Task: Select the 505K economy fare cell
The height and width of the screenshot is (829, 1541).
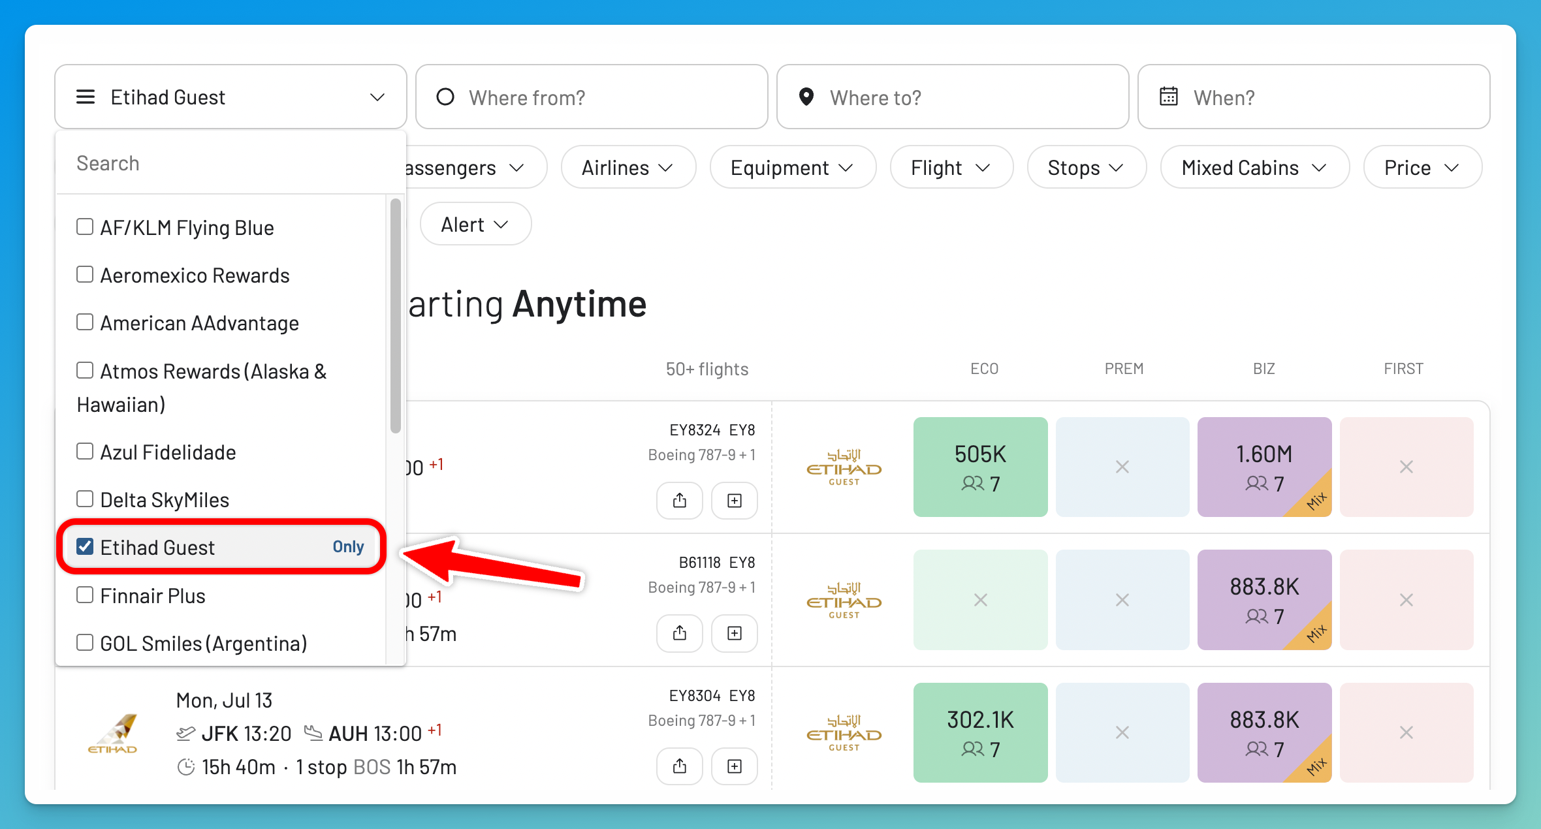Action: pos(980,467)
